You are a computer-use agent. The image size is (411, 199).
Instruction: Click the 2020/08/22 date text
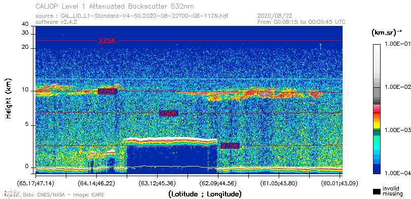275,16
